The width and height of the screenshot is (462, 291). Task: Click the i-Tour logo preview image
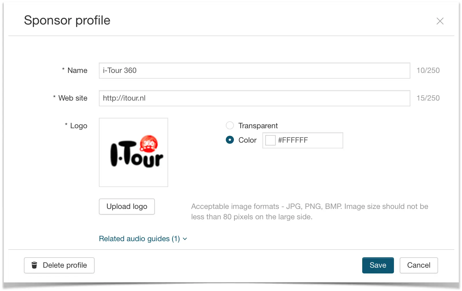point(134,152)
